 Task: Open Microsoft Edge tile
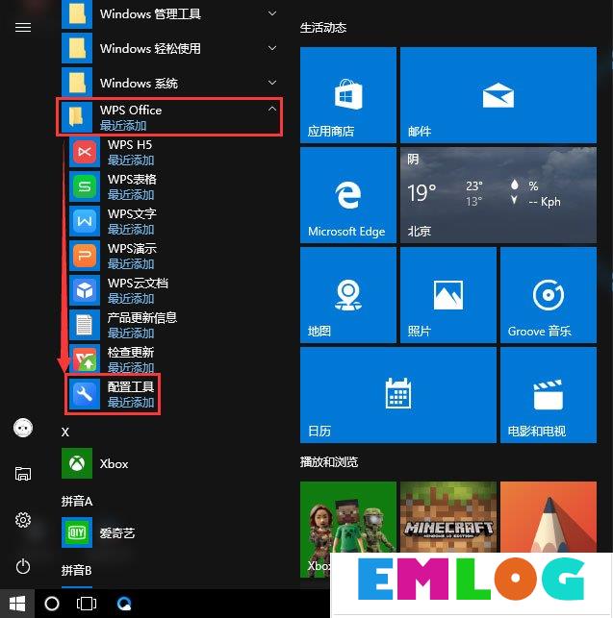348,195
